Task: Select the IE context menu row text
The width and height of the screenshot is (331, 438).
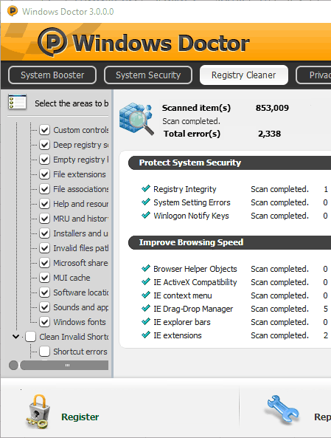Action: (x=183, y=295)
